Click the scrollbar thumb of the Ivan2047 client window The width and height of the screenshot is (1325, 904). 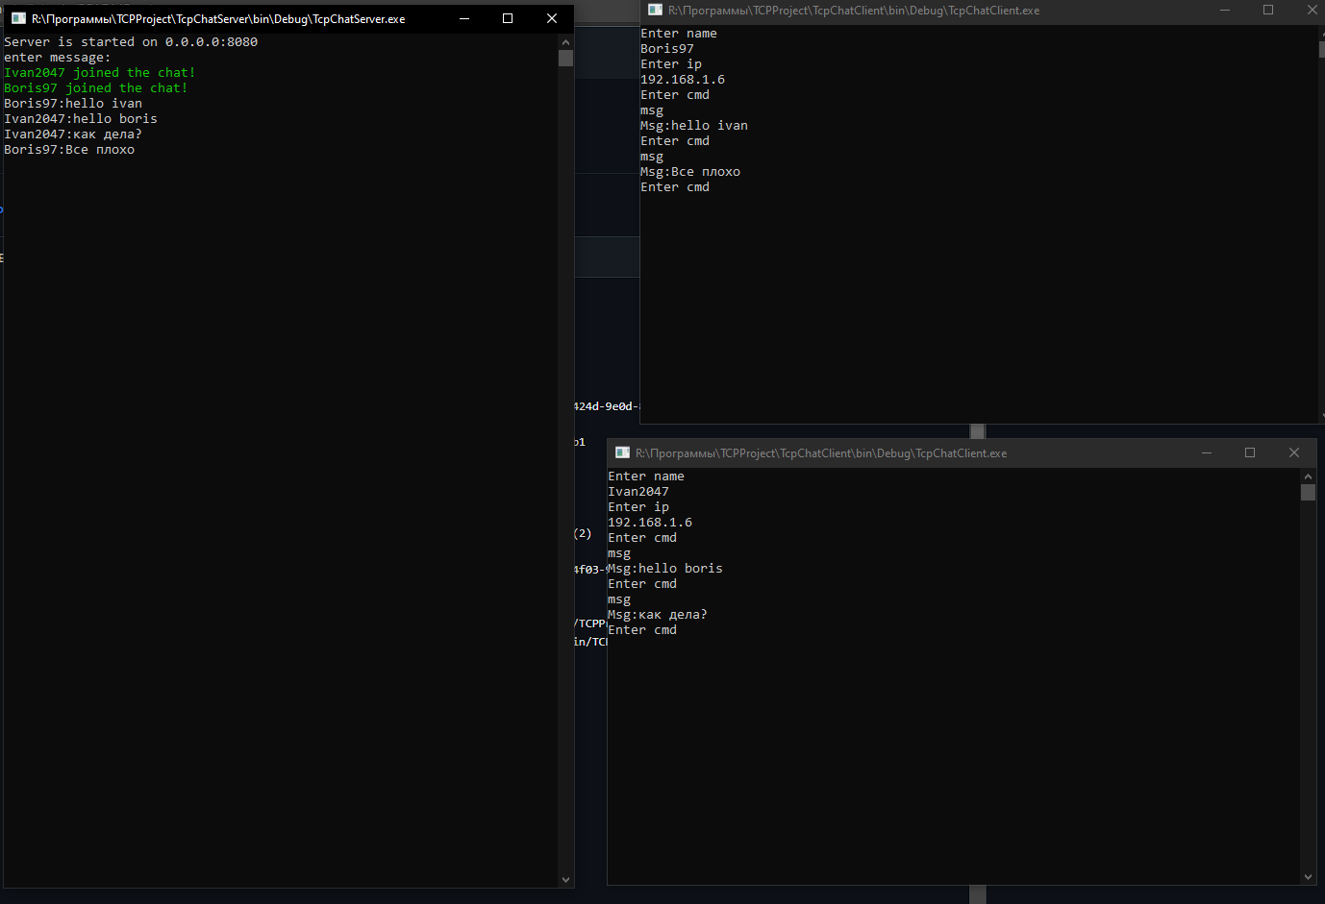[1308, 492]
